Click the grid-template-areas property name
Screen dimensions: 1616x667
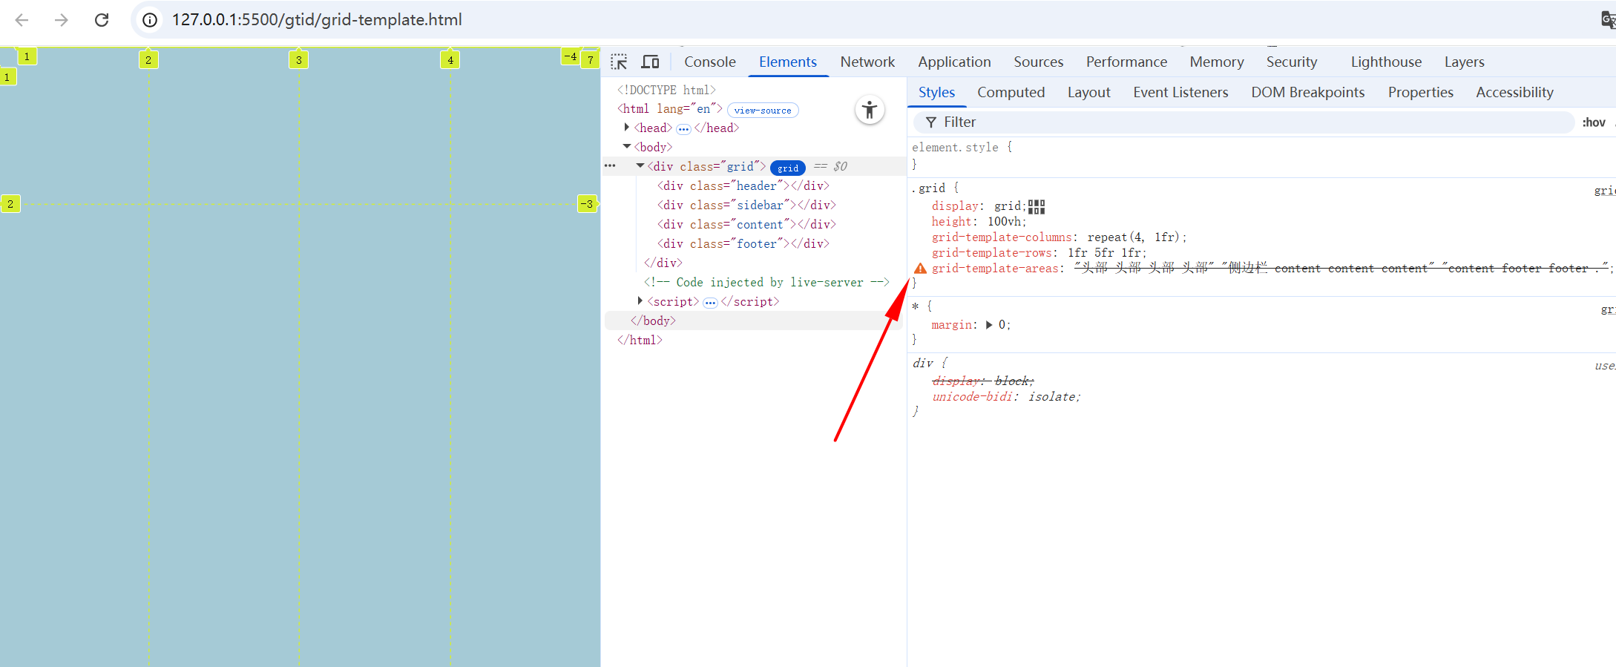(x=995, y=269)
